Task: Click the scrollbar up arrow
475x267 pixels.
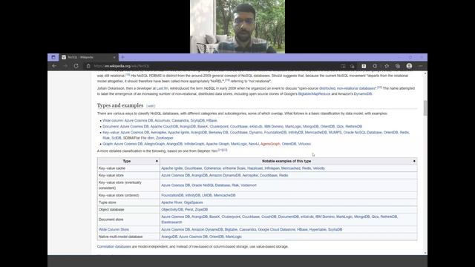Action: coord(425,73)
